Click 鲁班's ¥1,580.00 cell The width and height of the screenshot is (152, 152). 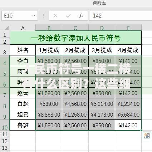tap(49, 125)
